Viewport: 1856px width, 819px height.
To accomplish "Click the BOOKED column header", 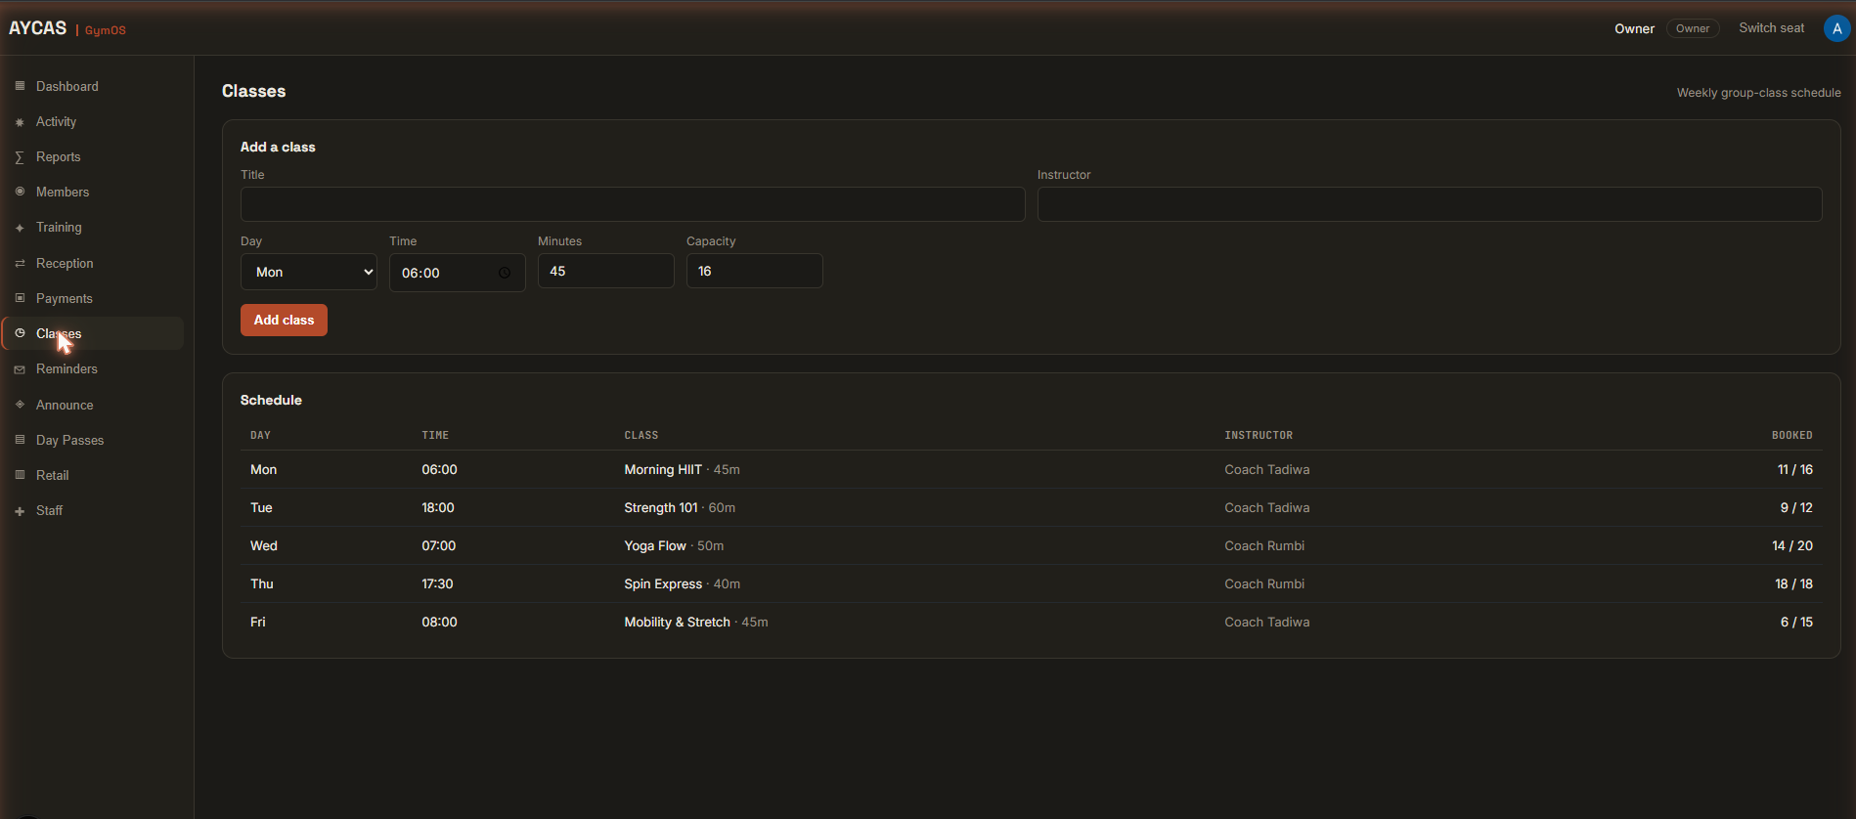I will tap(1792, 435).
